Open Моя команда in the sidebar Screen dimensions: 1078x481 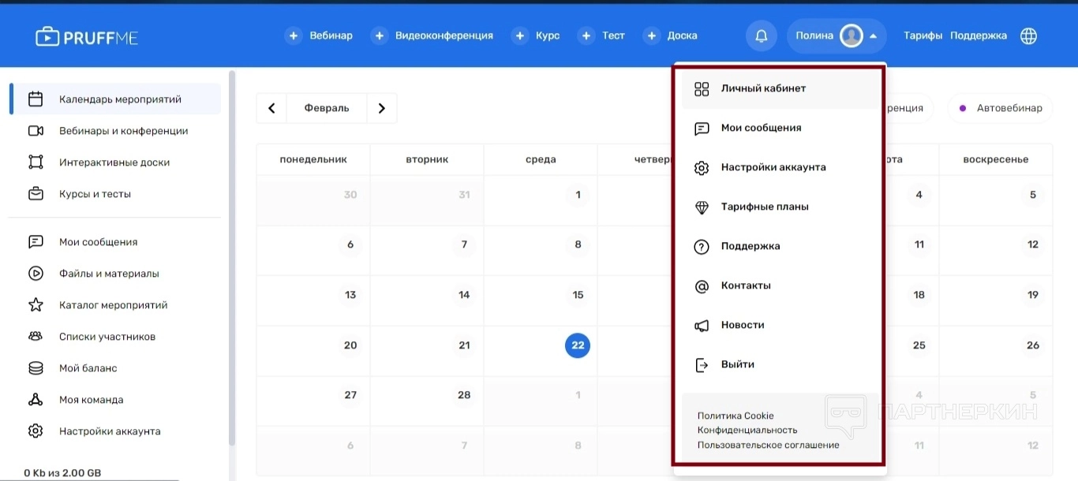pyautogui.click(x=91, y=400)
